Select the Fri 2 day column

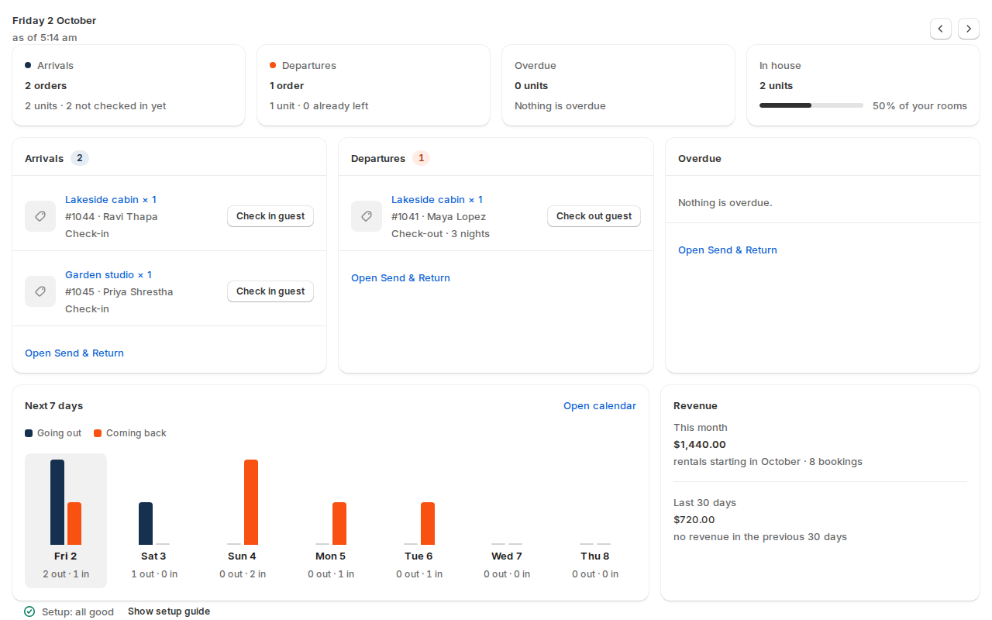click(66, 521)
